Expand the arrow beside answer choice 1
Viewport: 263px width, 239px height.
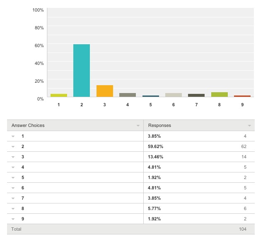point(13,136)
